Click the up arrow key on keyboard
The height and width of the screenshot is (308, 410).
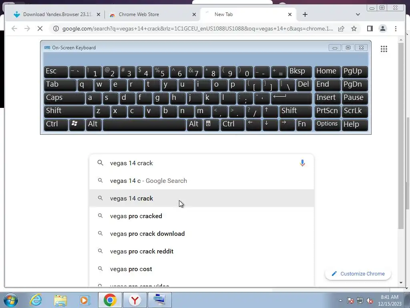click(x=270, y=111)
